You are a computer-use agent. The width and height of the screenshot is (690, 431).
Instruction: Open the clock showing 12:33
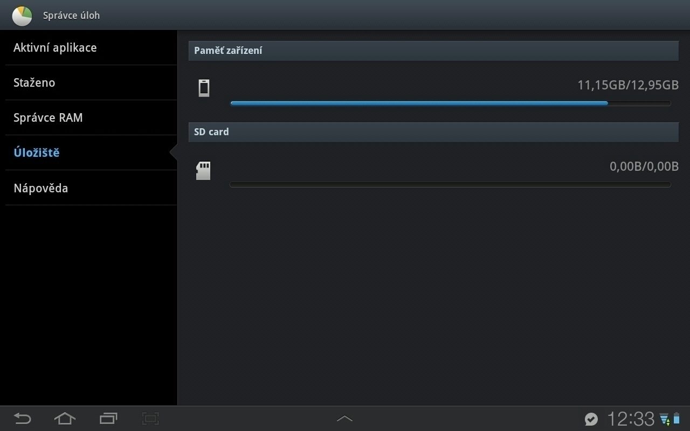click(x=630, y=419)
